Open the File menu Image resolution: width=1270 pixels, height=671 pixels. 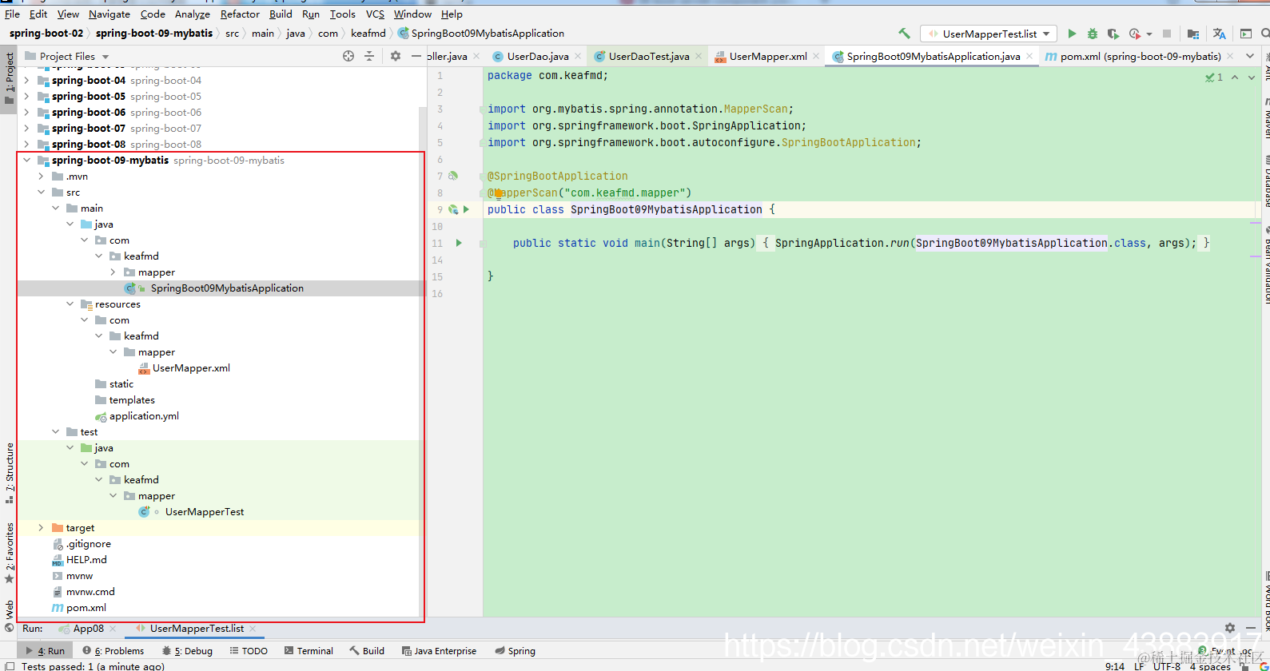click(12, 14)
